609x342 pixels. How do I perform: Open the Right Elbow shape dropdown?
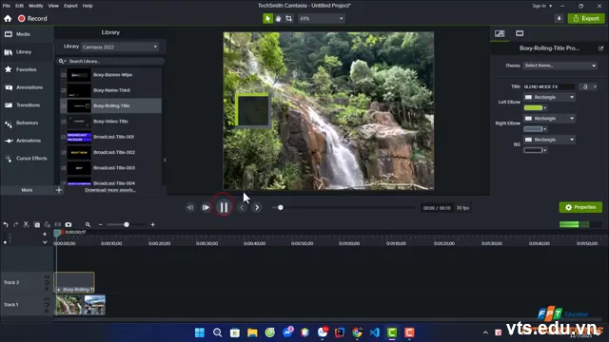[x=549, y=118]
